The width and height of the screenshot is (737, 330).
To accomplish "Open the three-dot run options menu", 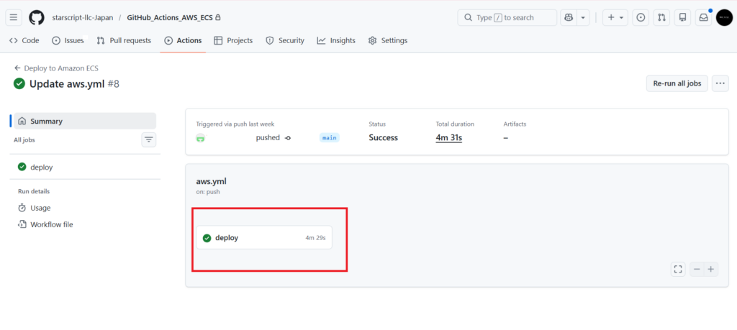I will pos(720,83).
